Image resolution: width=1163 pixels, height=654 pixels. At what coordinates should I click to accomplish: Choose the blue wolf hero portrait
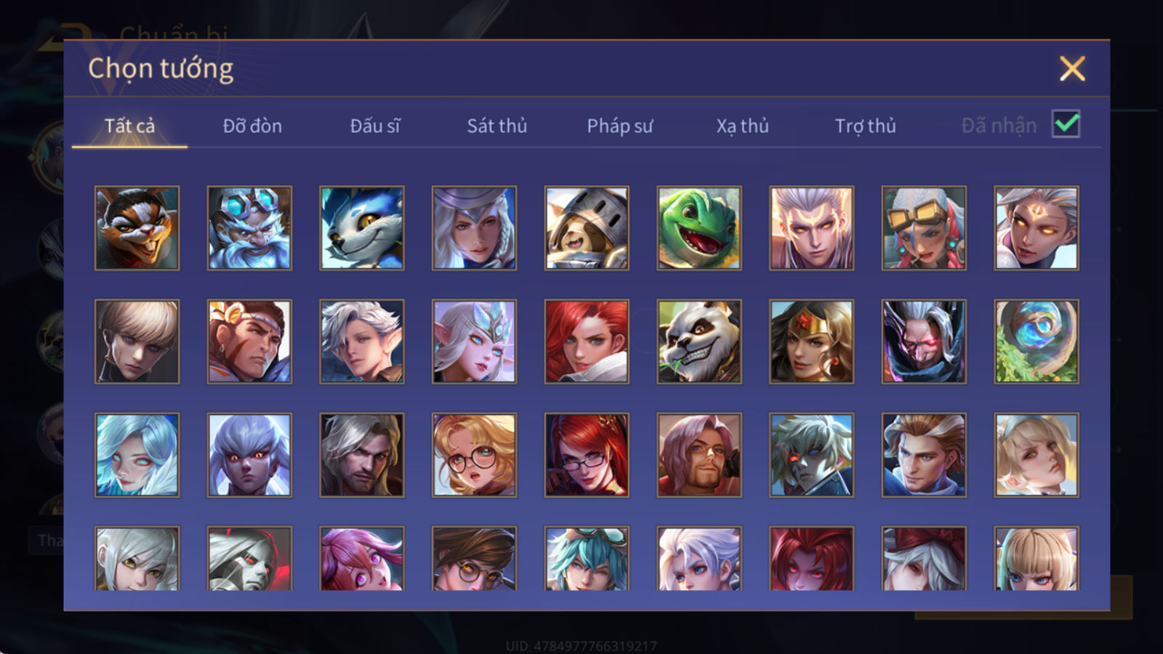[362, 228]
